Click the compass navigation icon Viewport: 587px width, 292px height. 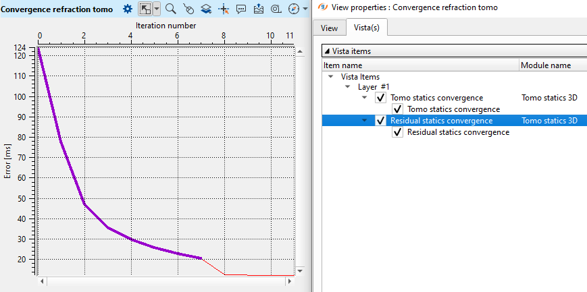pyautogui.click(x=294, y=9)
